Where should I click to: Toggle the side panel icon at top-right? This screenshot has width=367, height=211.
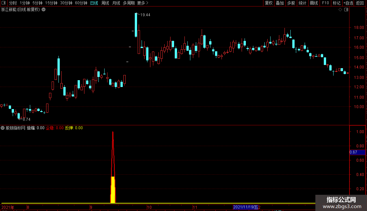pos(346,10)
